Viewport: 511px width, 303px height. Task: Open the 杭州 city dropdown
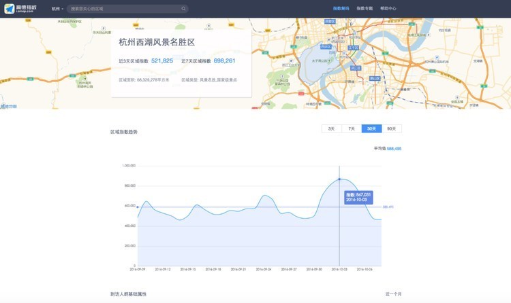coord(57,9)
